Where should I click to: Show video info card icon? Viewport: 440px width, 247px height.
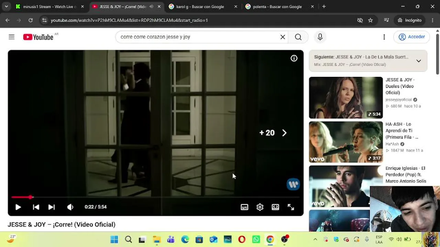click(x=294, y=58)
